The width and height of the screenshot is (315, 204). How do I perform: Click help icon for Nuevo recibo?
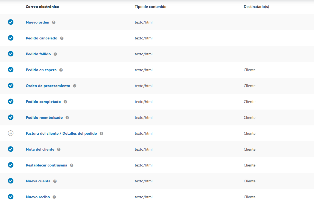54,197
